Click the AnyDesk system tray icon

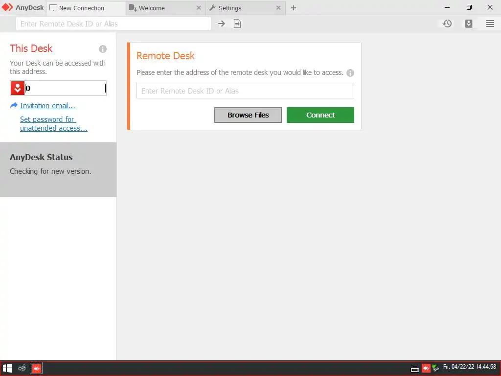[426, 368]
